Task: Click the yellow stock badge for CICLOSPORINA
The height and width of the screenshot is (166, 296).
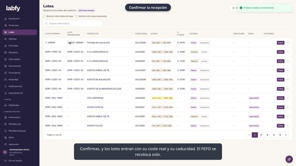Action: tap(162, 98)
